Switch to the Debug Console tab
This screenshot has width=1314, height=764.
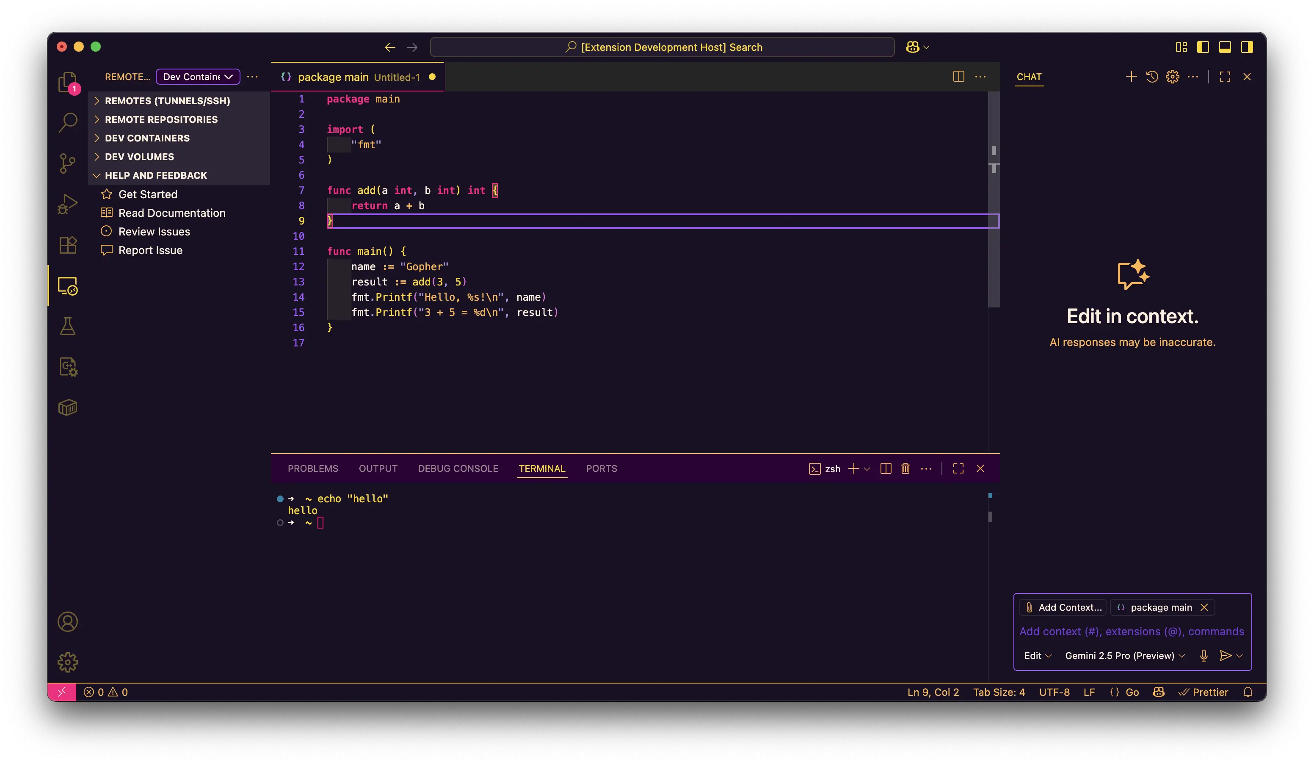457,468
